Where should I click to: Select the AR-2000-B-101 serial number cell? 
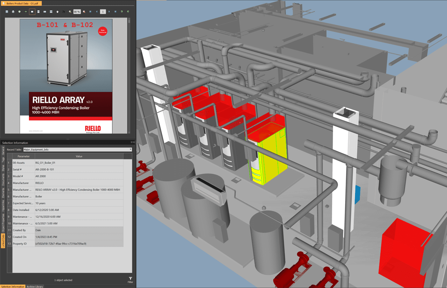click(79, 169)
